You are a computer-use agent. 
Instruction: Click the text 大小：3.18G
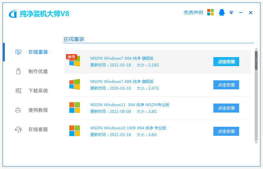click(148, 65)
